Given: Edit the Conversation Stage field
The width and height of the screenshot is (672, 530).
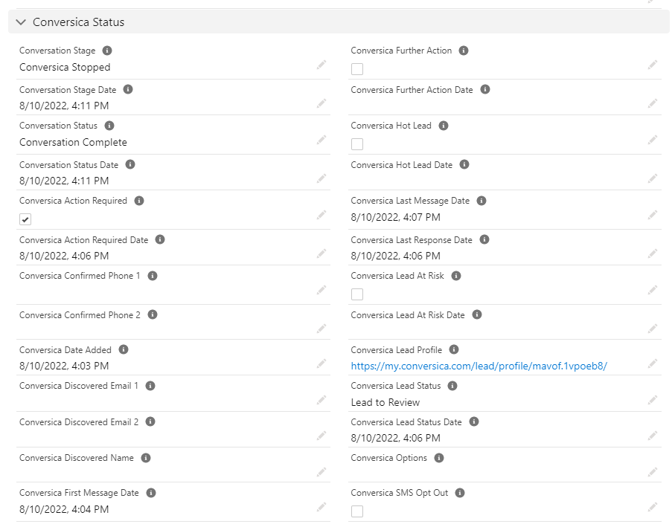Looking at the screenshot, I should click(x=321, y=65).
